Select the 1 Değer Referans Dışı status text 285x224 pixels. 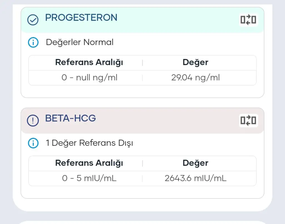(89, 143)
